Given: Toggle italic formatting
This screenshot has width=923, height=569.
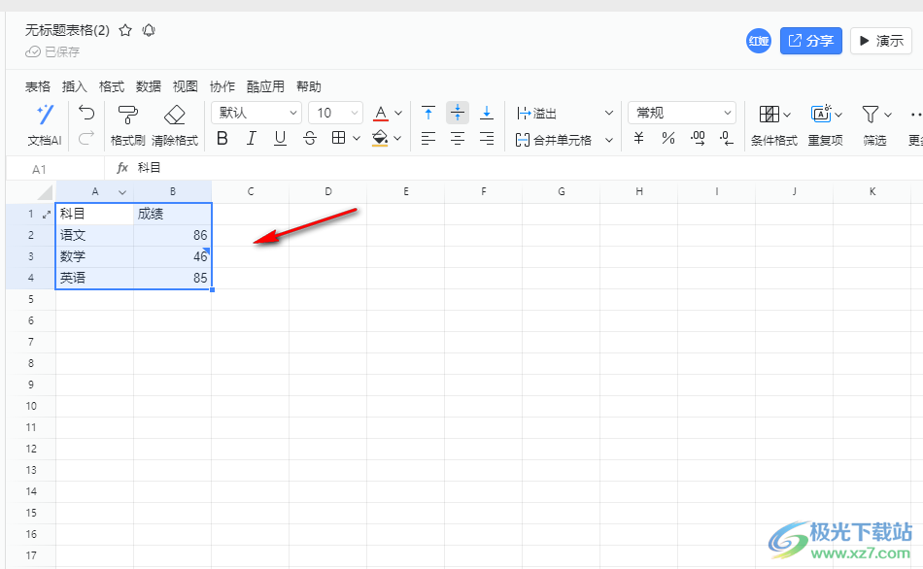Looking at the screenshot, I should pos(252,138).
